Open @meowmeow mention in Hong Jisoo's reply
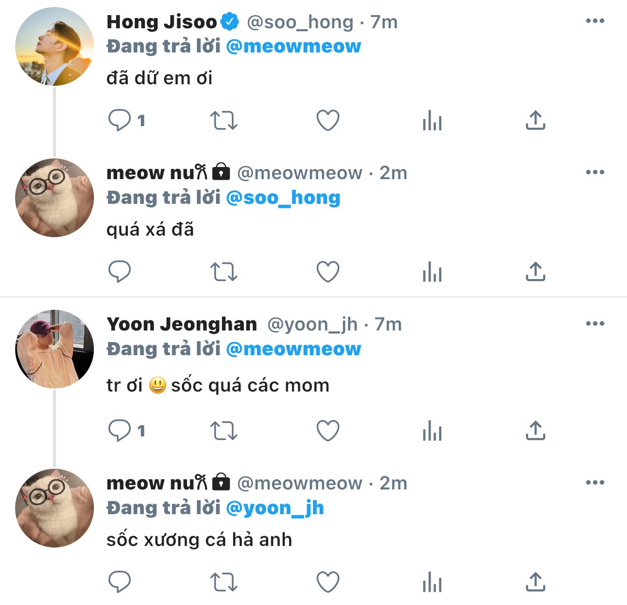Viewport: 627px width, 605px height. pos(293,46)
